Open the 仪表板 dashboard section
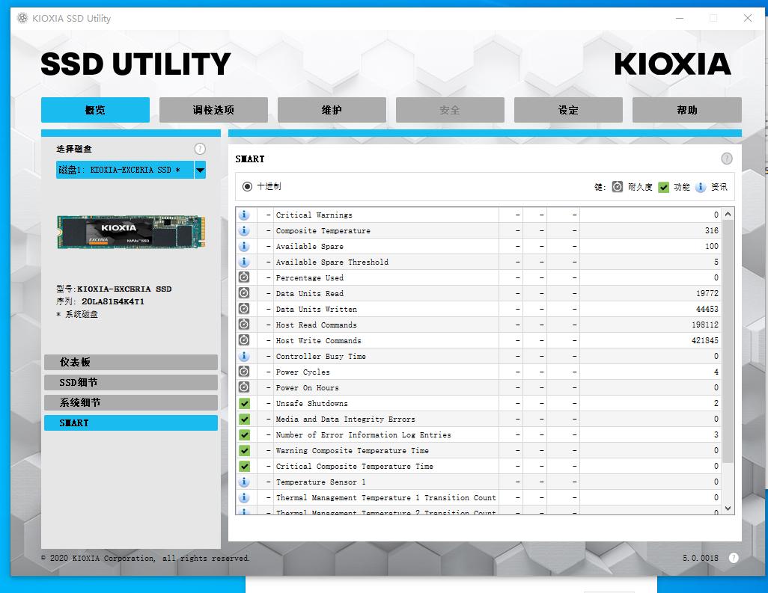 (x=131, y=362)
